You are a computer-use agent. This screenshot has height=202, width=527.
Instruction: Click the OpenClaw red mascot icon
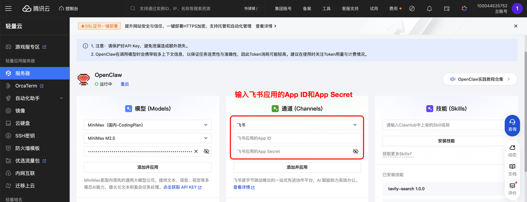[84, 79]
